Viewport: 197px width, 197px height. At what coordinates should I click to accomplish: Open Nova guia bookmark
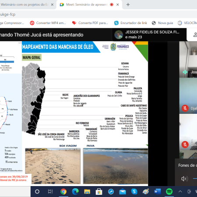(x=162, y=23)
